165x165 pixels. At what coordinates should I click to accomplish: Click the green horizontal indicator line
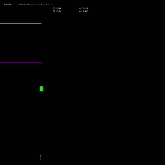[20, 23]
